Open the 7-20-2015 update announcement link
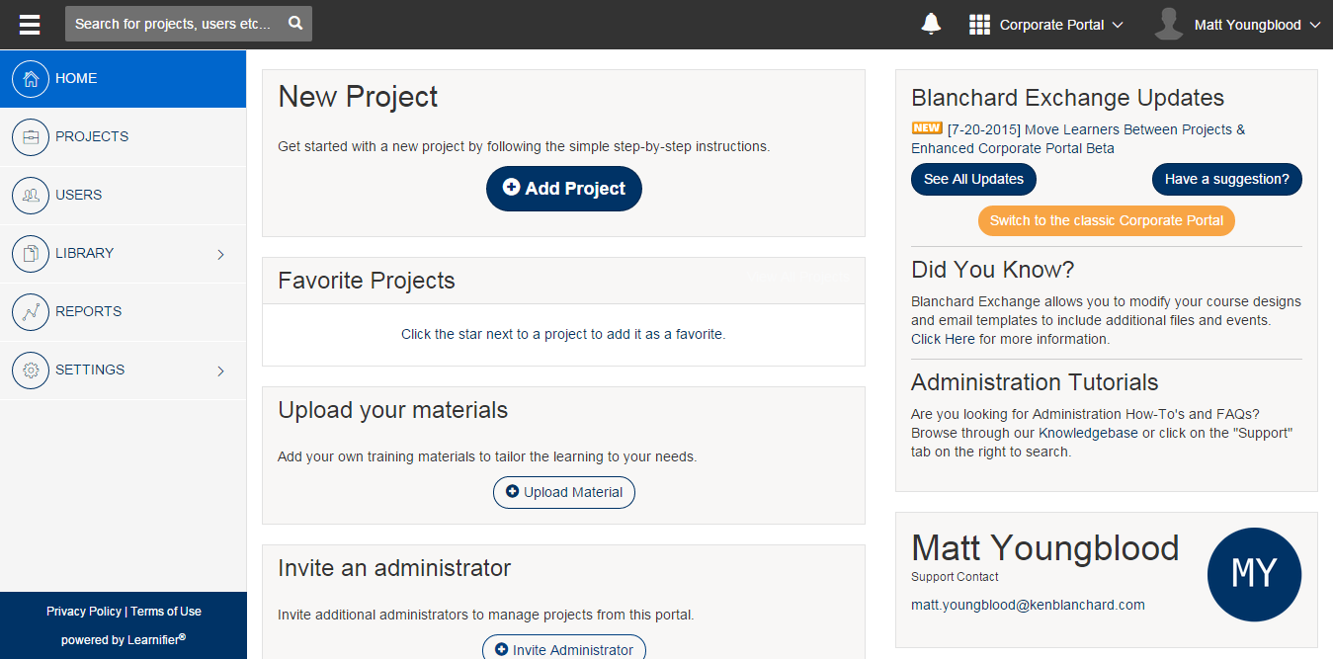This screenshot has width=1333, height=659. pos(1078,139)
